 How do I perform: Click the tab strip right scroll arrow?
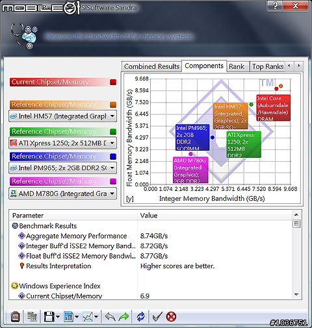[299, 66]
